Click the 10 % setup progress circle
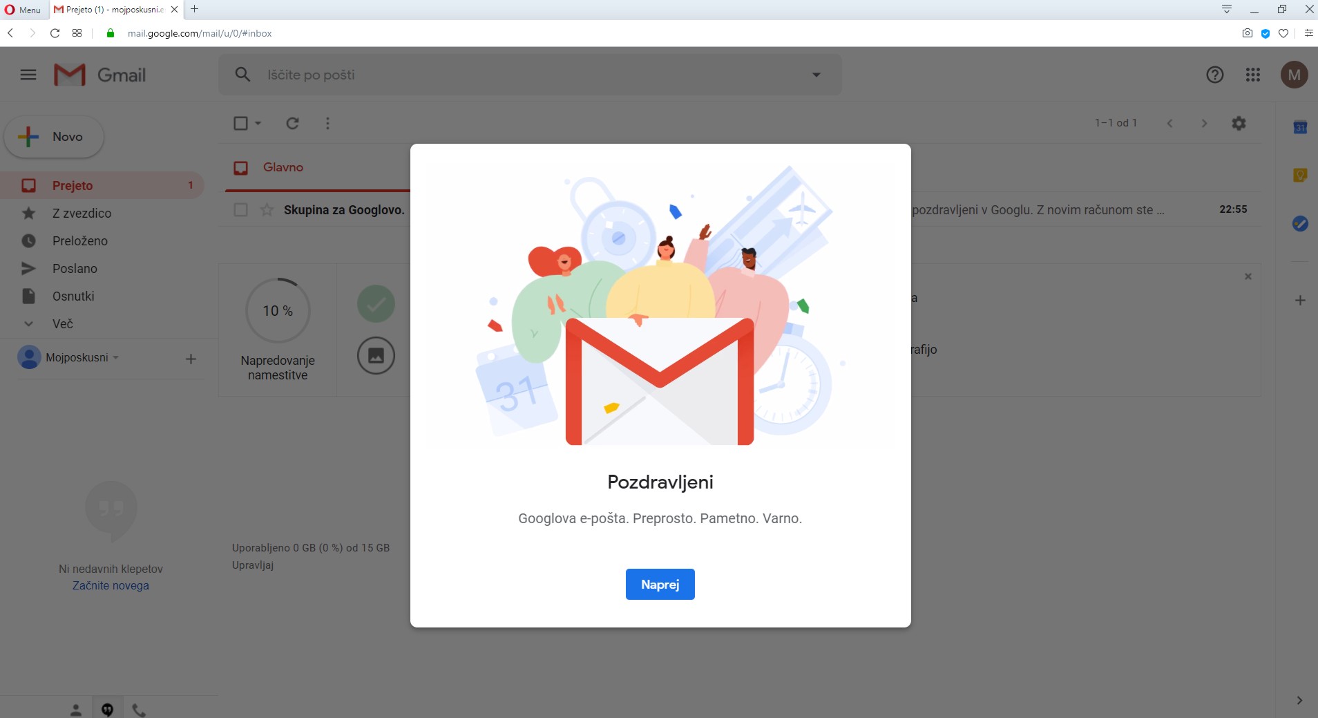 [278, 310]
